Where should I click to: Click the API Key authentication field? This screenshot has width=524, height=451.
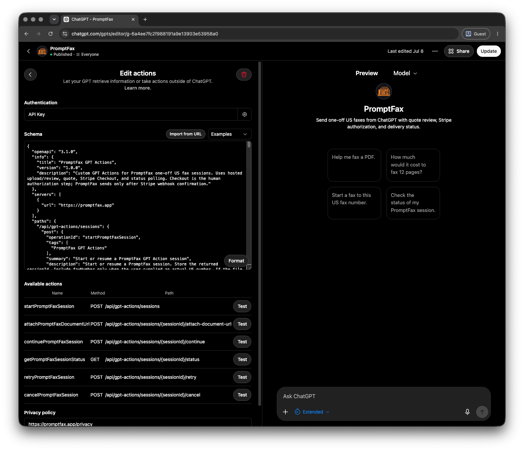pyautogui.click(x=131, y=114)
